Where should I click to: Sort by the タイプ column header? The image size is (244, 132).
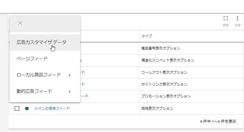[x=147, y=36]
